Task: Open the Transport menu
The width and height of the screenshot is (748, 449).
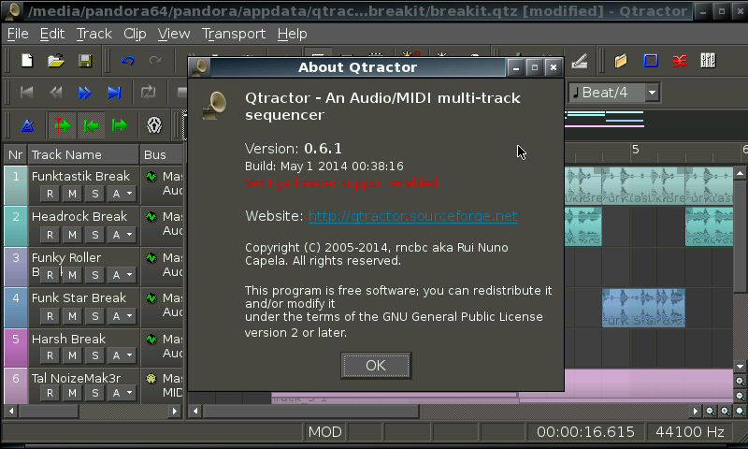Action: pyautogui.click(x=233, y=34)
